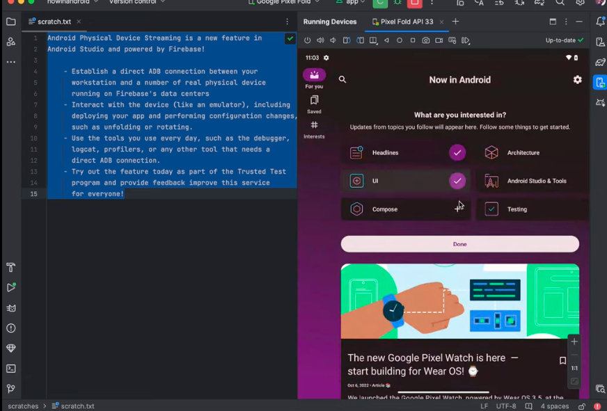Stop the running app with red button
This screenshot has width=607, height=411.
[415, 3]
